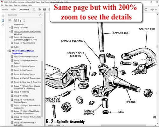Expand Group 14 - Maintenance bookmark
This screenshot has width=159, height=127.
(10, 37)
